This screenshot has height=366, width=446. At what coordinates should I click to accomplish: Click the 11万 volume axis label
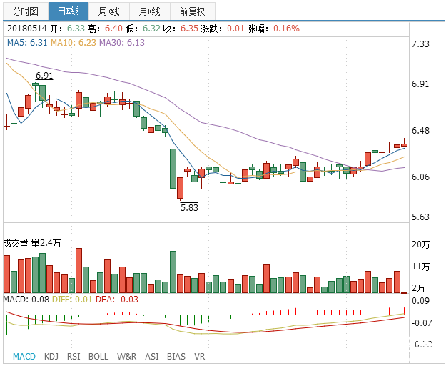[421, 267]
